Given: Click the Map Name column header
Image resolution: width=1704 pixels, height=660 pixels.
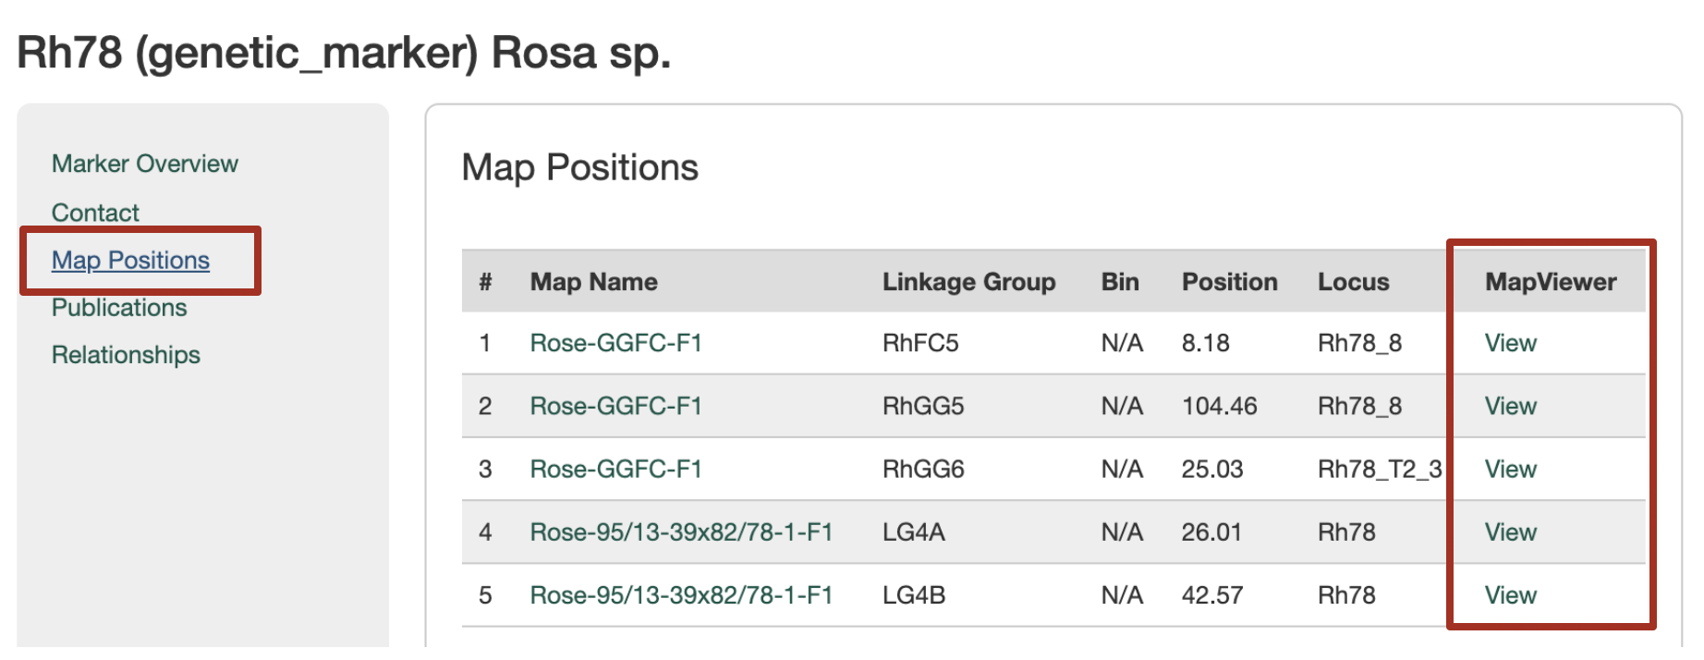Looking at the screenshot, I should point(593,282).
